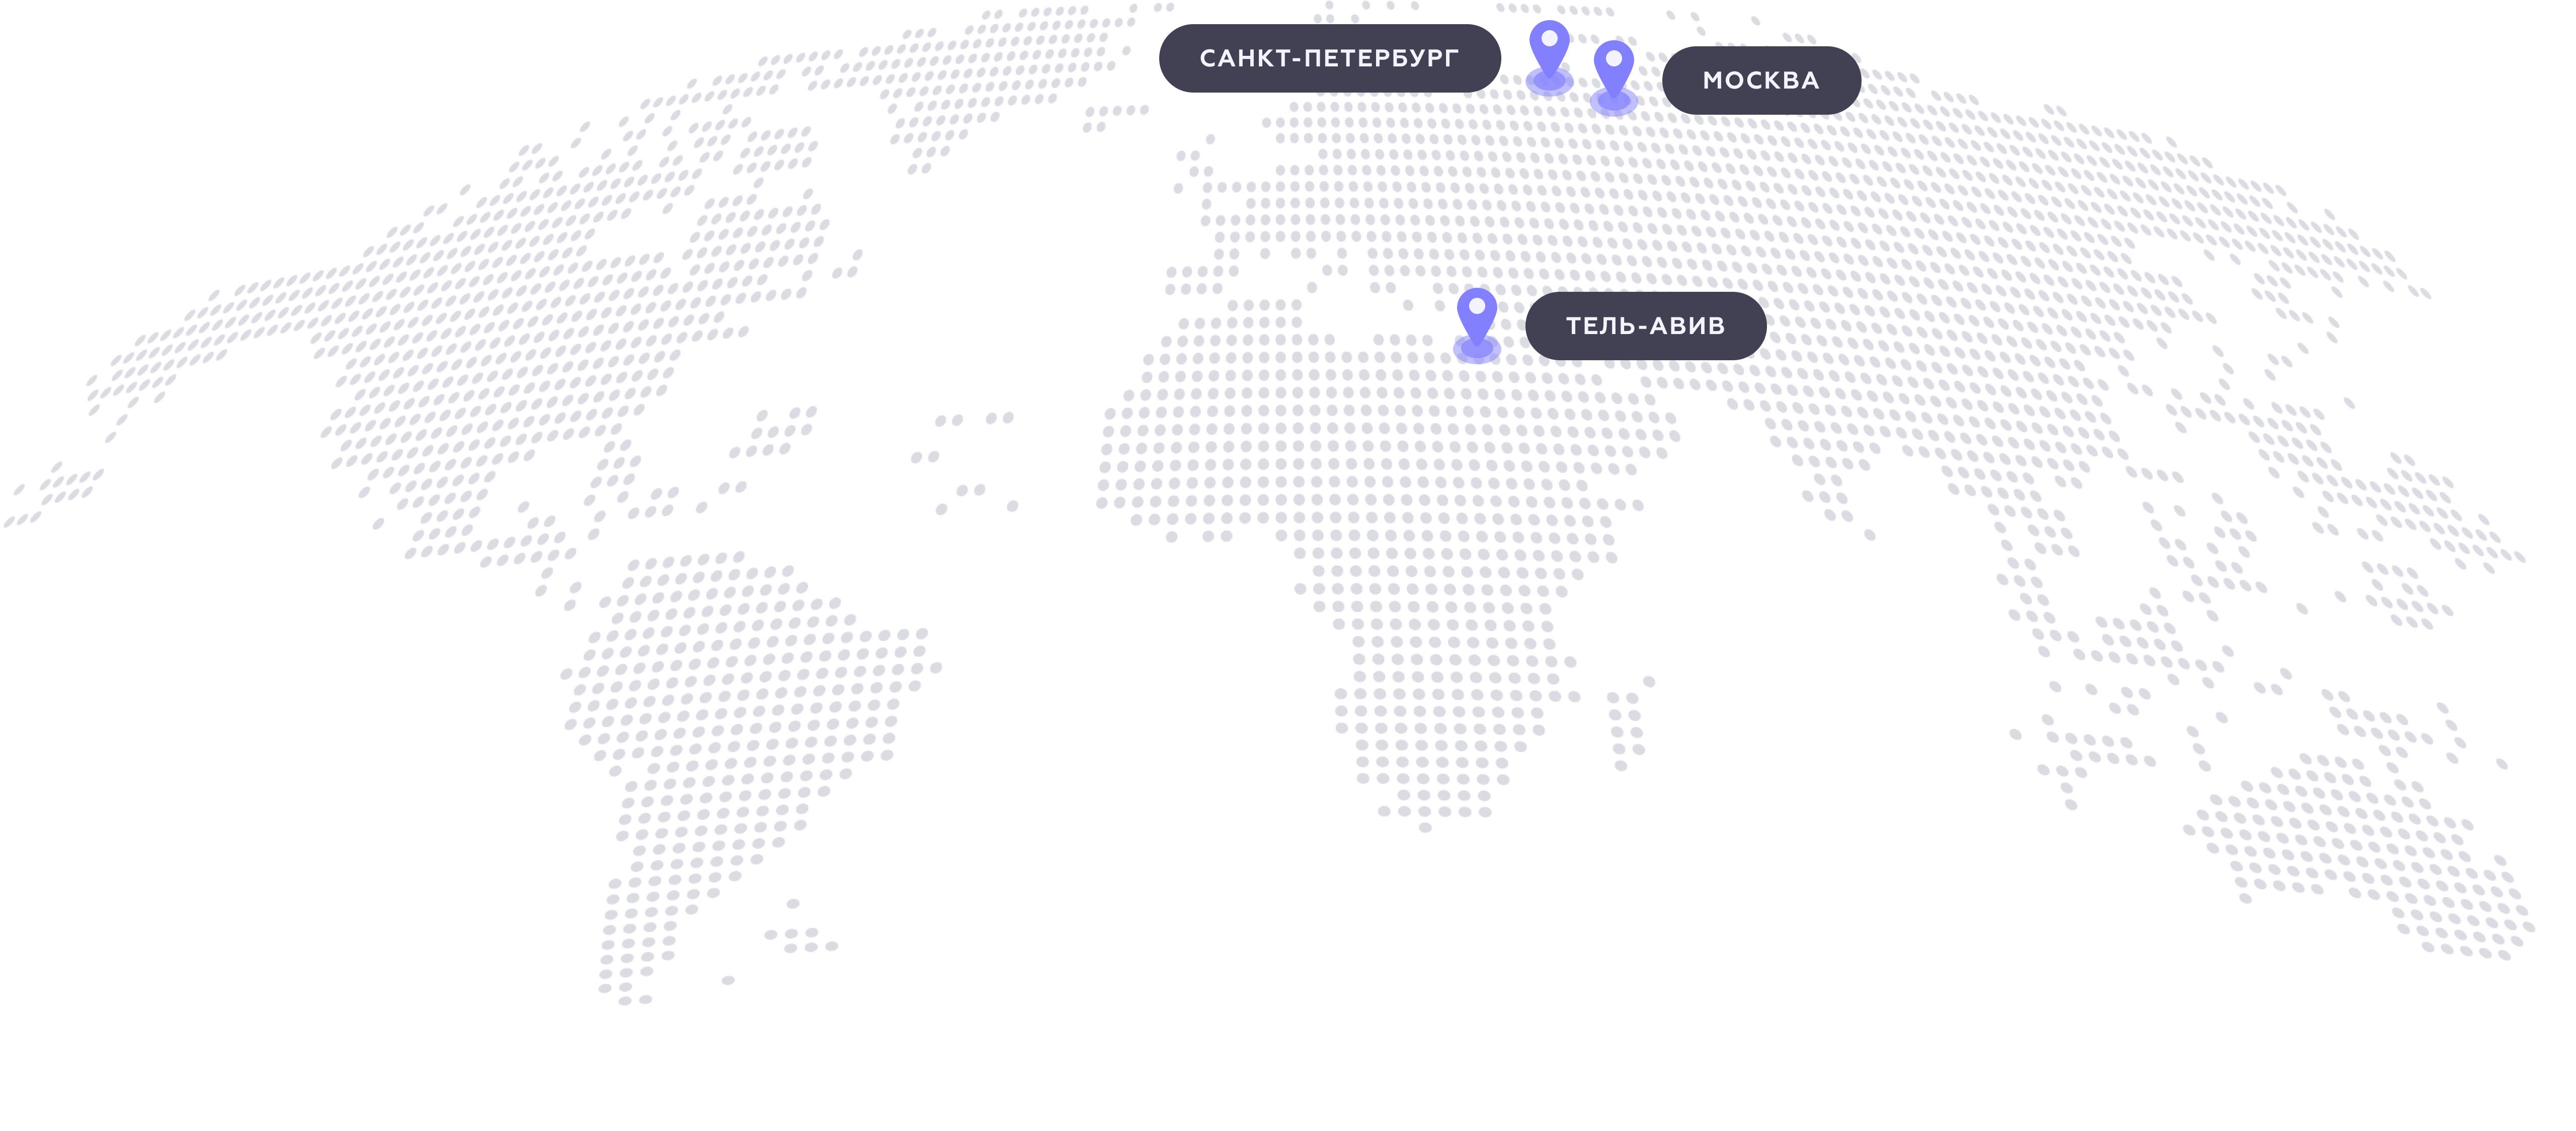
Task: Click the Tel Aviv location pin
Action: (x=1476, y=322)
